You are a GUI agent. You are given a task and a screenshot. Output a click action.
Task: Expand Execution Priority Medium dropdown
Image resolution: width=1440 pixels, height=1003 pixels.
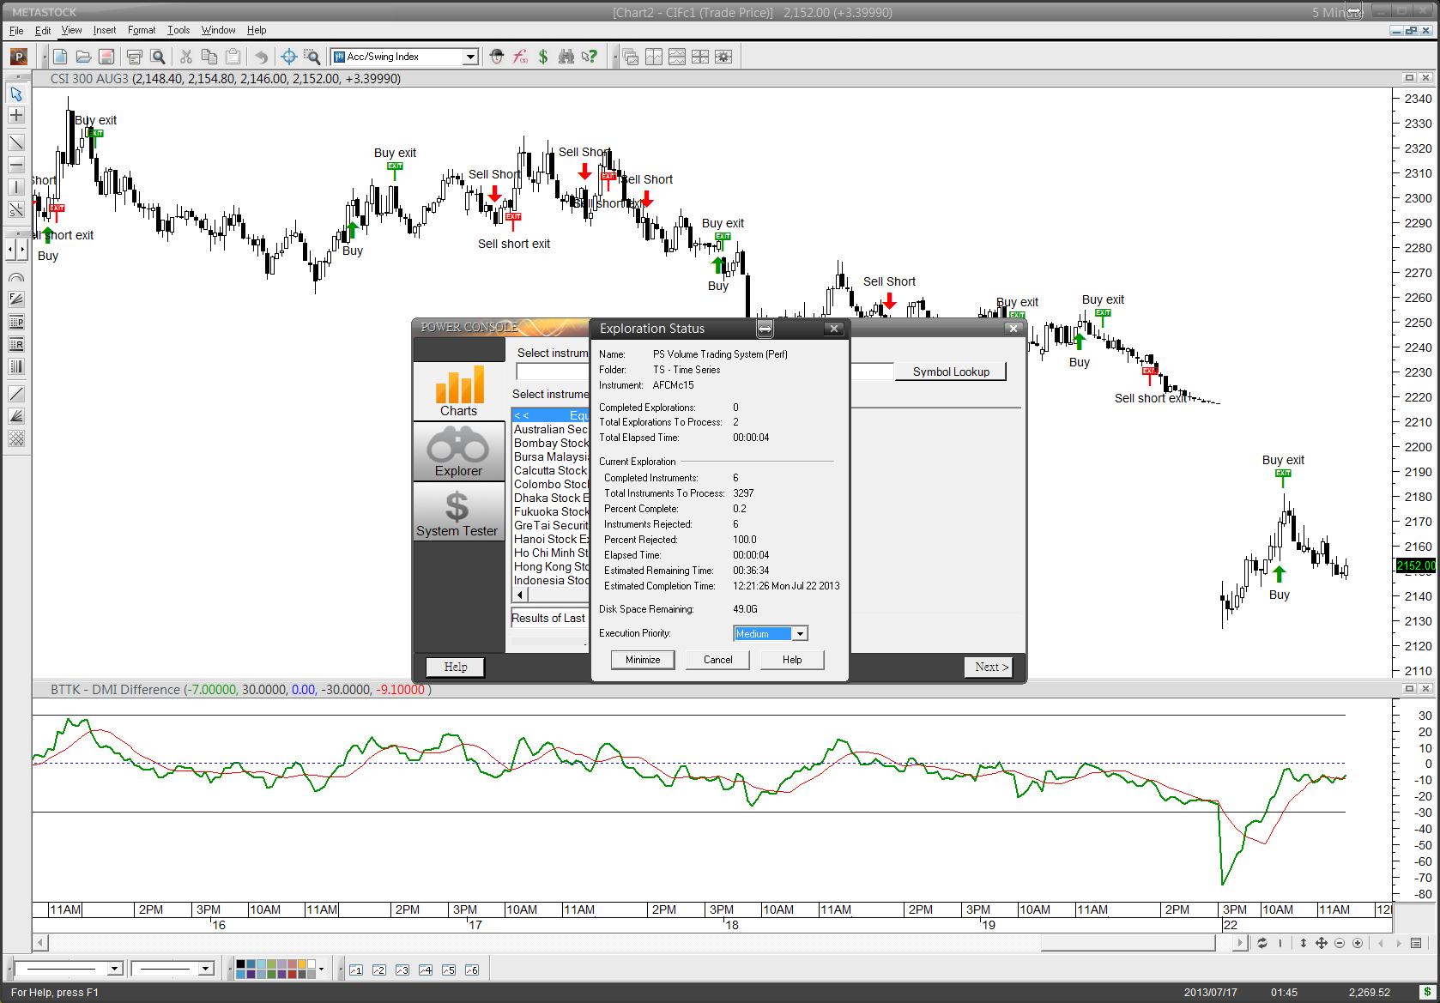coord(800,634)
